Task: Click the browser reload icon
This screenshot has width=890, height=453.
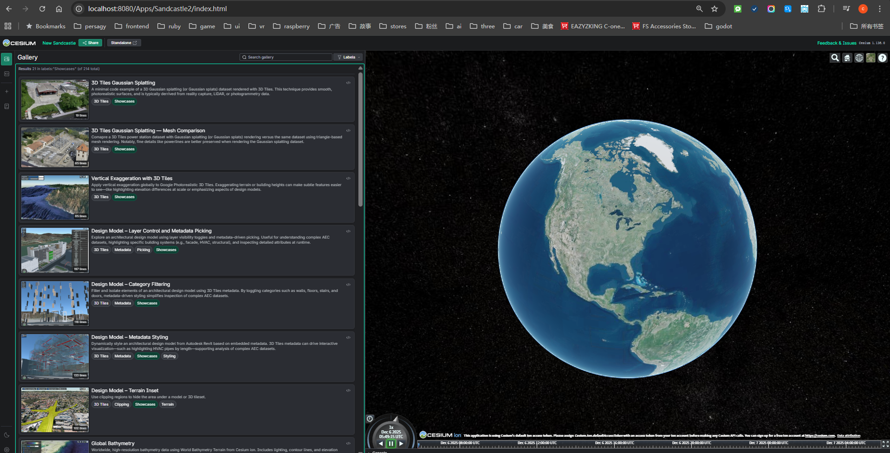Action: (x=42, y=9)
